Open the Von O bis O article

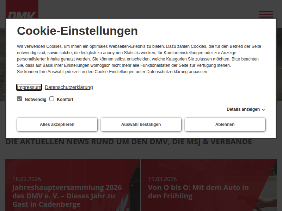(198, 192)
